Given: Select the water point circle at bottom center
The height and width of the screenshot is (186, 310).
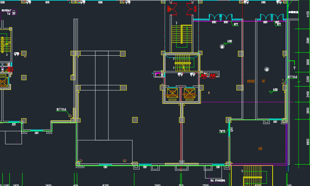Looking at the screenshot, I should point(124,161).
